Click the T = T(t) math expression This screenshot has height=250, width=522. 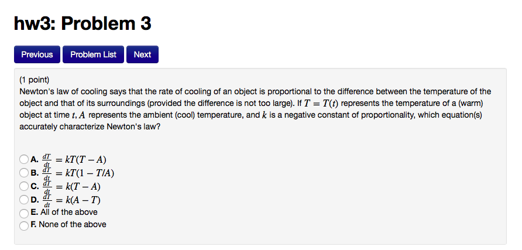click(x=321, y=104)
